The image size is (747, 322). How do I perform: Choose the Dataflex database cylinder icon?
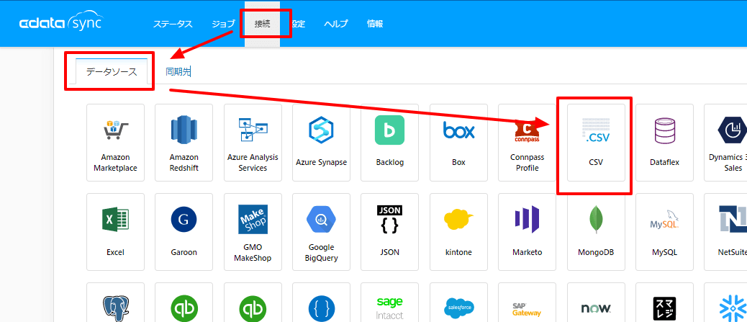pos(664,130)
